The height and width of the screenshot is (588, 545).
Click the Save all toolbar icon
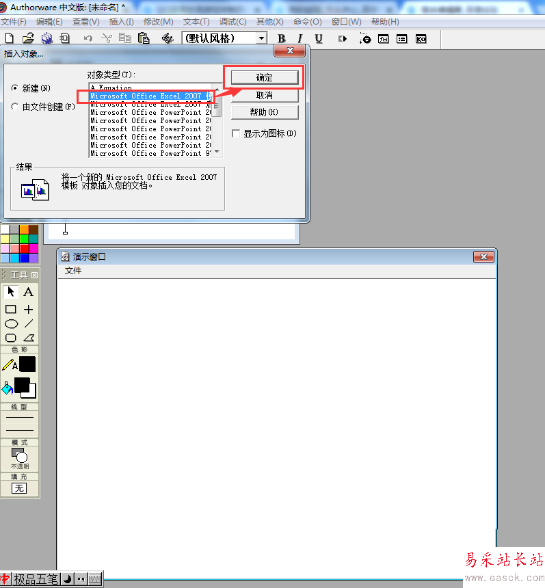(x=47, y=38)
